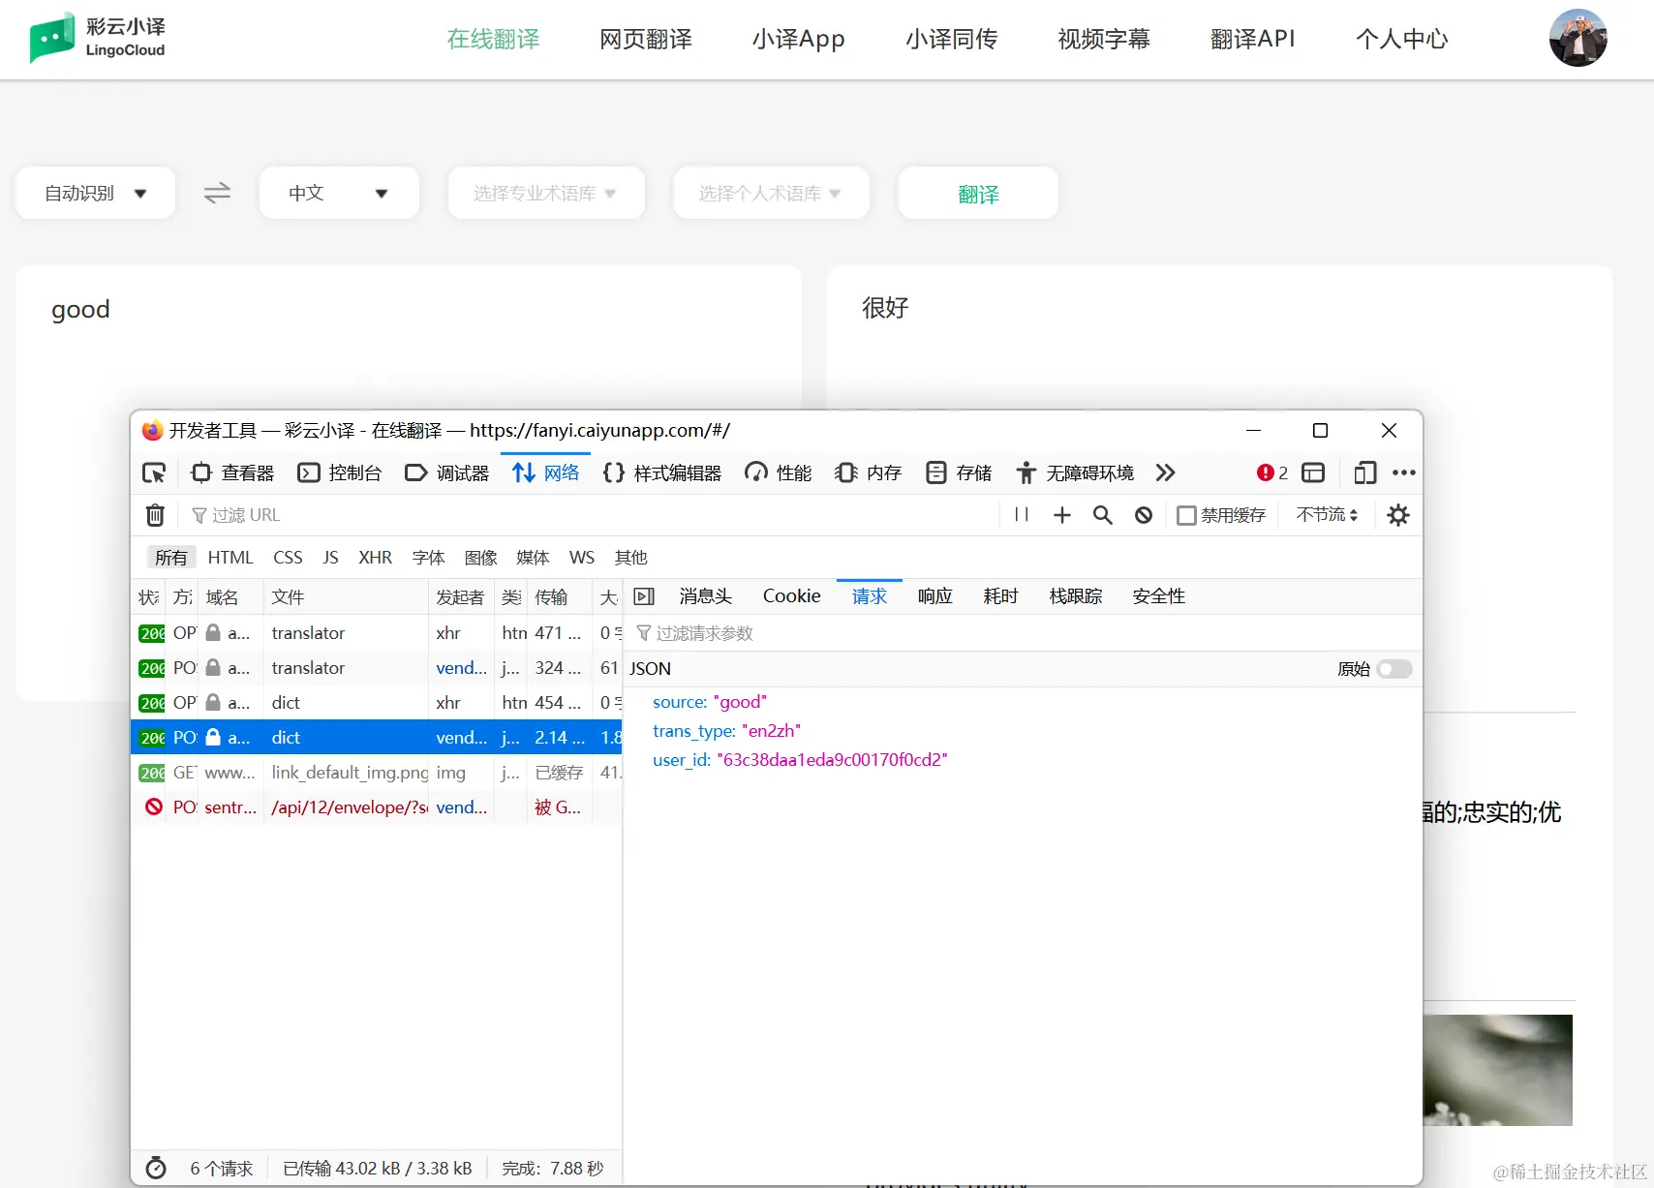Filter requests by 图像
1654x1188 pixels.
480,558
